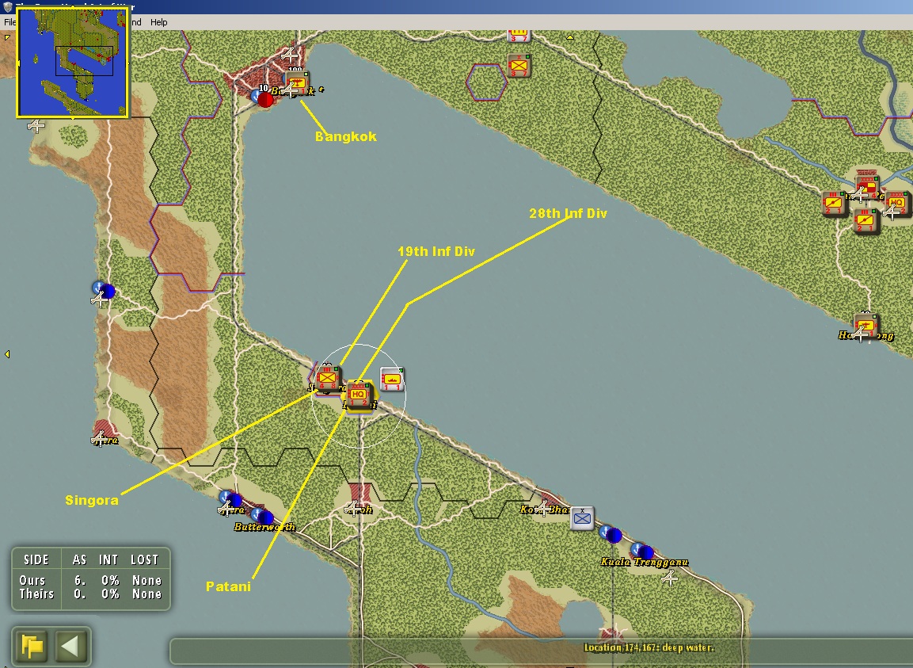
Task: Click the airfield icon north of Bangkok
Action: [x=289, y=55]
